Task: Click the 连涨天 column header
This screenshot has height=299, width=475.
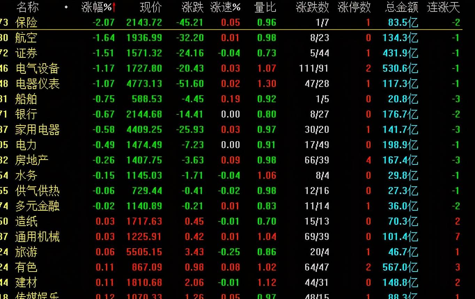Action: click(x=443, y=7)
